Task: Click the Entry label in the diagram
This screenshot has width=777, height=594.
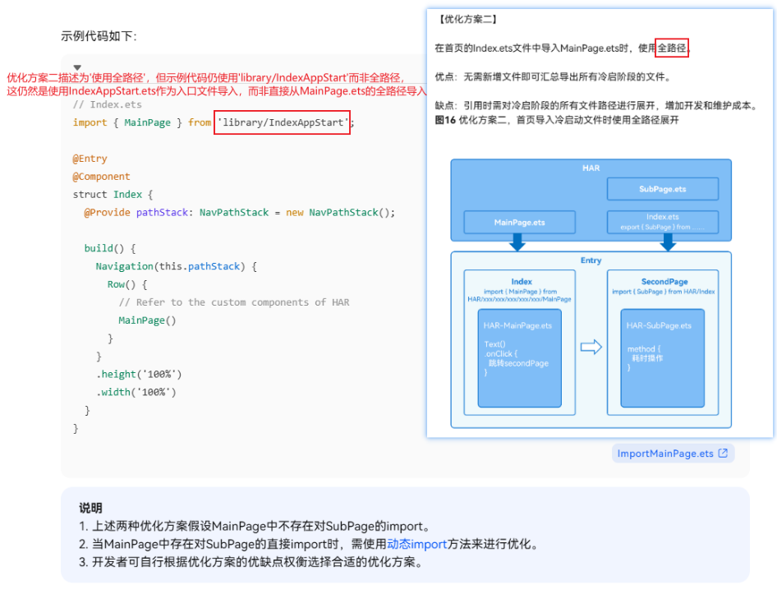Action: point(591,260)
